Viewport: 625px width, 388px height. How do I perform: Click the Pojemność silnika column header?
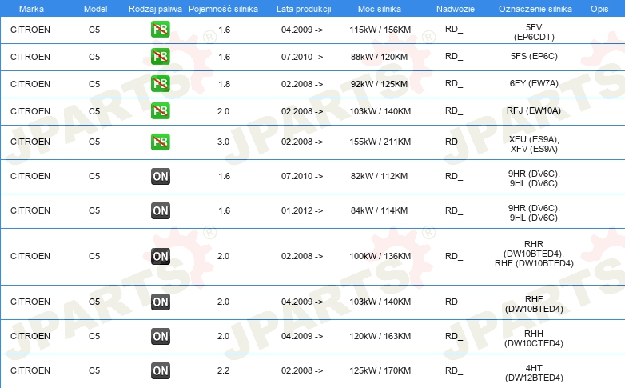pos(223,9)
